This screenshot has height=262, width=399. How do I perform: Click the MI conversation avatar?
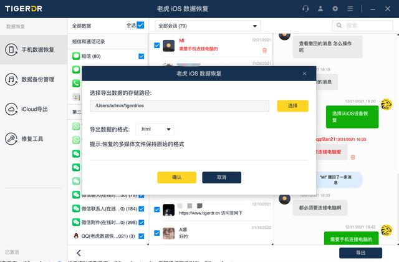pos(169,46)
